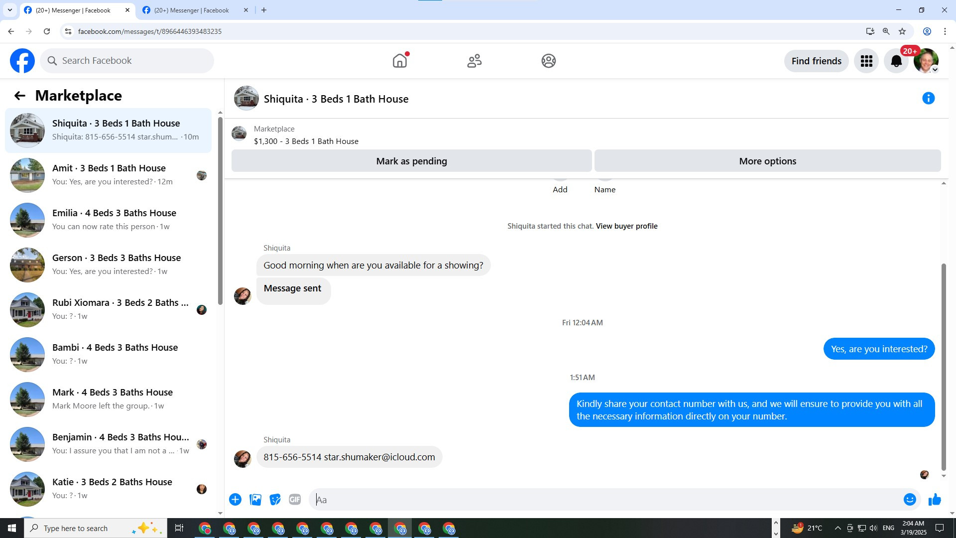Open the Chrome profile icon
This screenshot has width=956, height=538.
click(927, 31)
